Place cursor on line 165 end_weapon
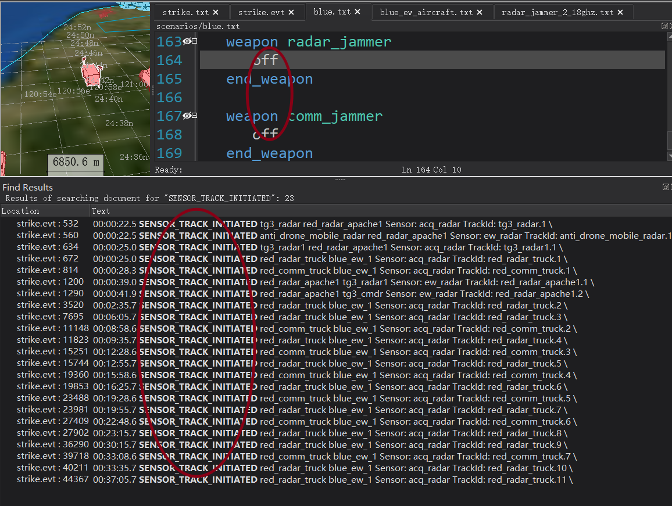 (269, 79)
